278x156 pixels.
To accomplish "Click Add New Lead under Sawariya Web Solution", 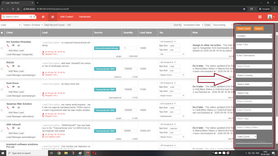I will (16, 112).
